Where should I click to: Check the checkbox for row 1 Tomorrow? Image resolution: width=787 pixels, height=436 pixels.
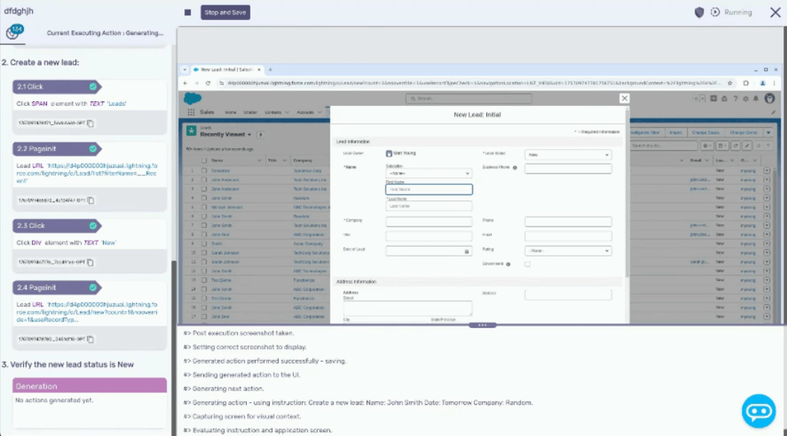[204, 171]
